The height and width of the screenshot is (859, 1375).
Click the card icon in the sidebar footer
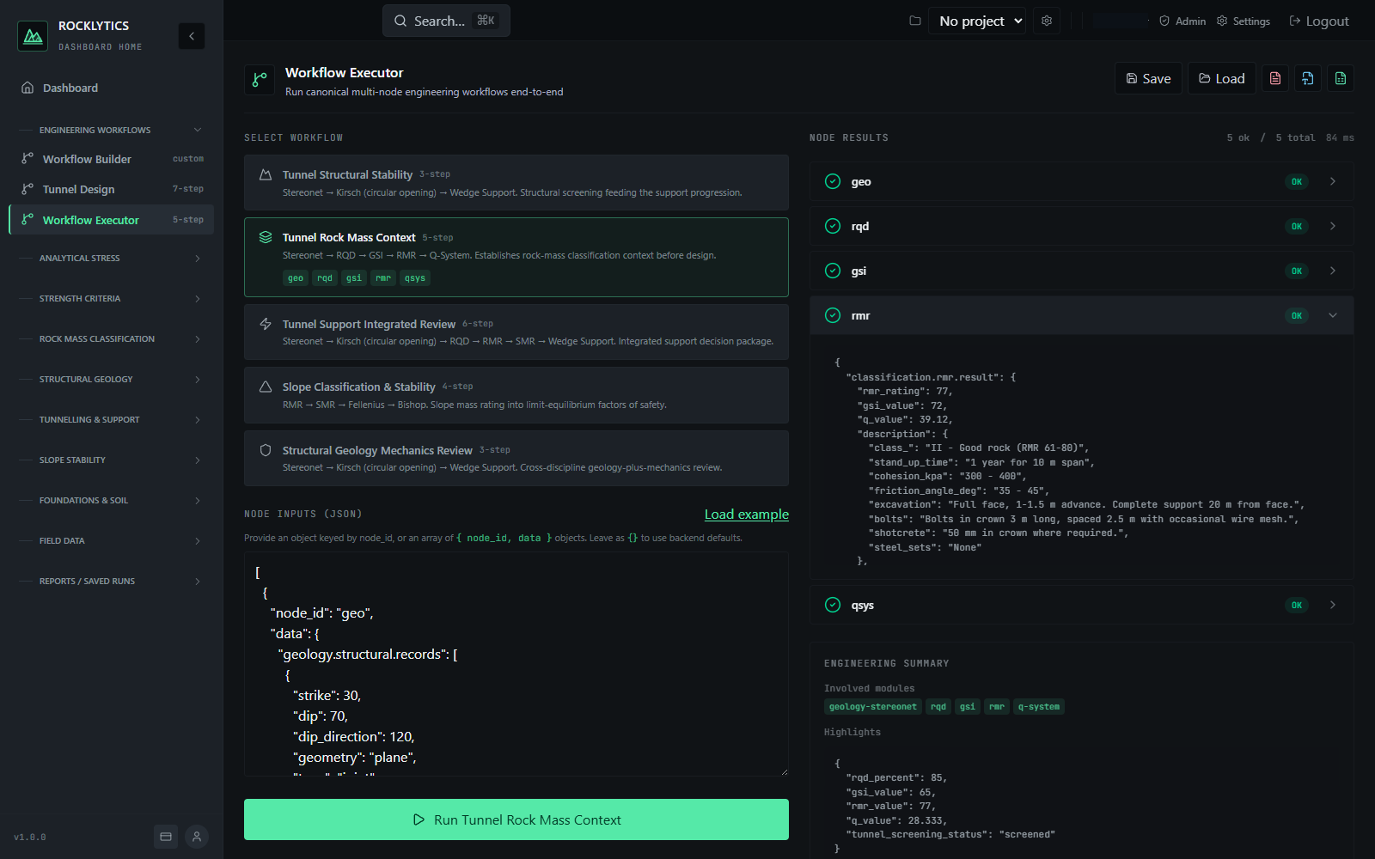166,837
